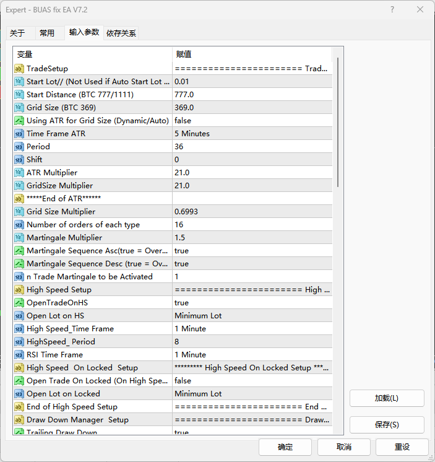Toggle the Using ATR for Grid Size false value
Screen dimensions: 435x462
pyautogui.click(x=252, y=121)
